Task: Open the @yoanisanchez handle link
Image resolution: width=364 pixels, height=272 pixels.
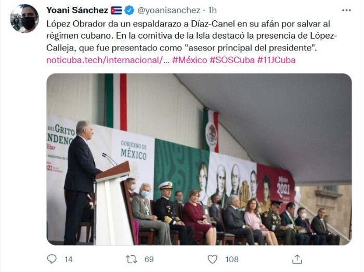Action: click(x=168, y=10)
